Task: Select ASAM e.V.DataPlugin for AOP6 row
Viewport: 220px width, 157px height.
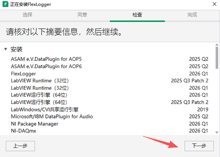Action: [109, 66]
